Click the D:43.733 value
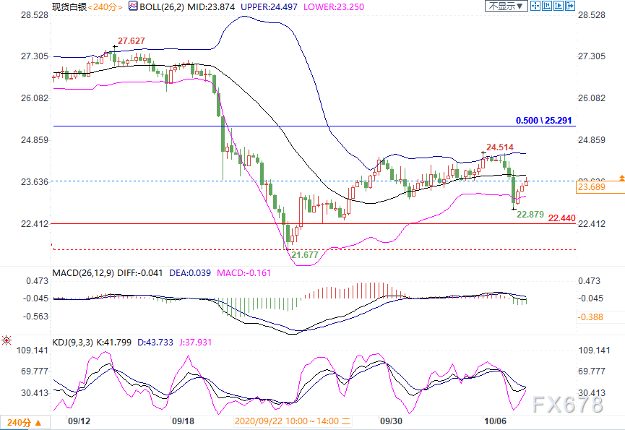Viewport: 625px width, 430px height. pos(155,343)
